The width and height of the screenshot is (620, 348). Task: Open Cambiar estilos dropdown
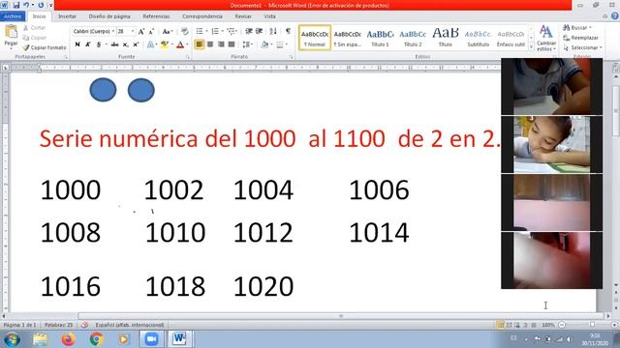tap(546, 38)
